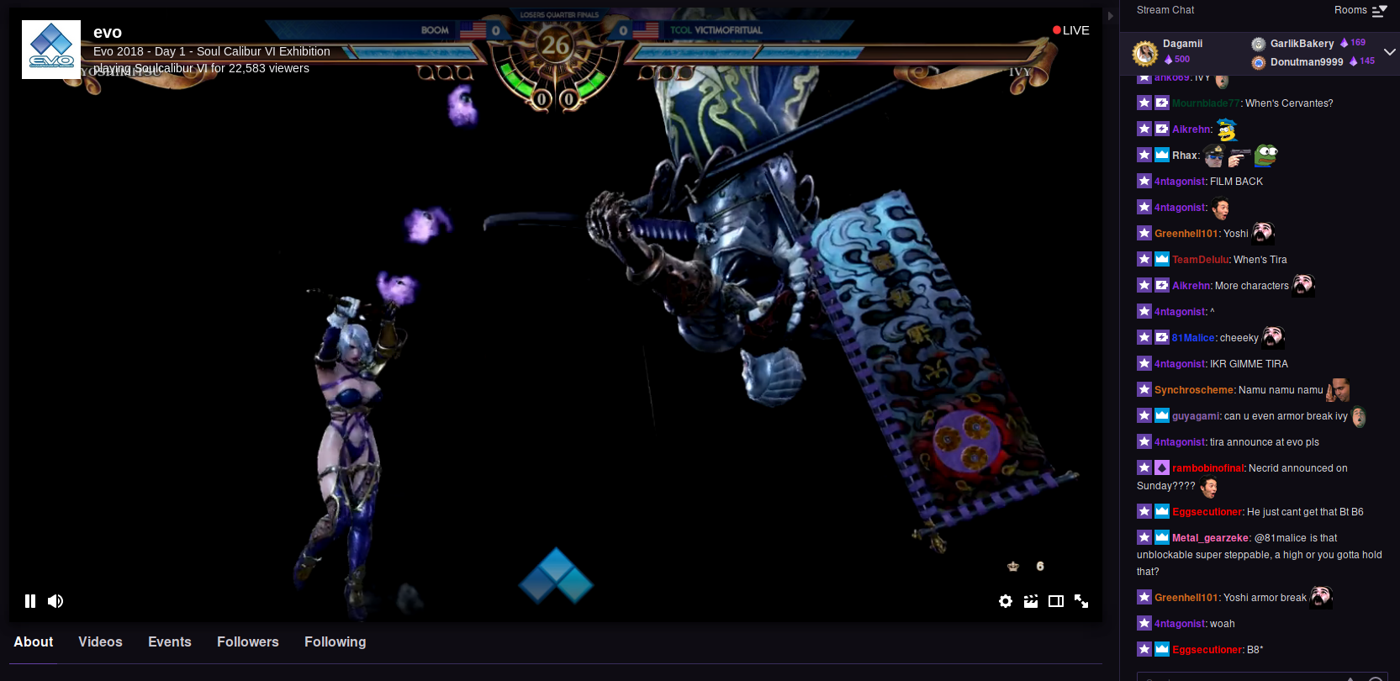Click username Synchroscheme in chat
The image size is (1400, 681).
tap(1194, 390)
